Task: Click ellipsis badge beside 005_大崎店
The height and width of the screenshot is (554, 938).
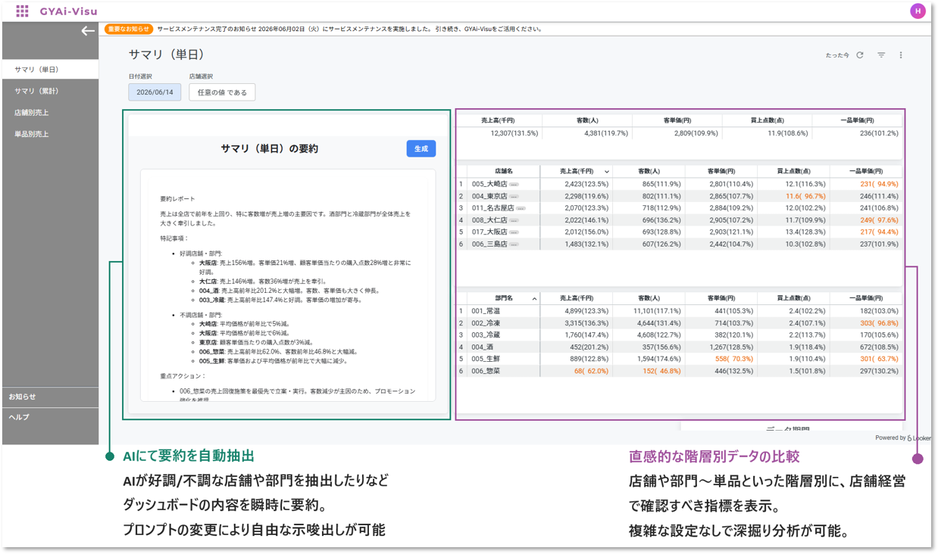Action: tap(514, 184)
